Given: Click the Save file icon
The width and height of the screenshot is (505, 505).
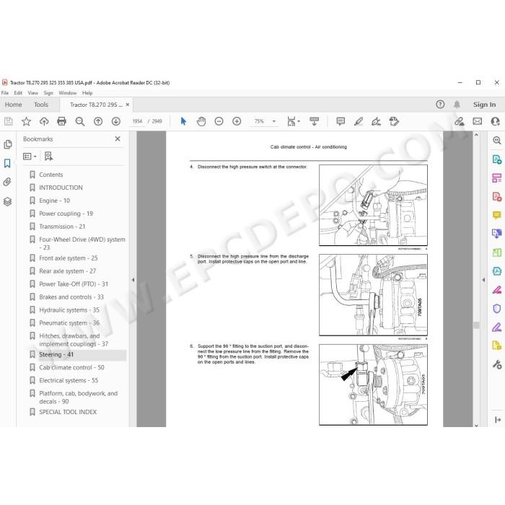Looking at the screenshot, I should pos(9,121).
